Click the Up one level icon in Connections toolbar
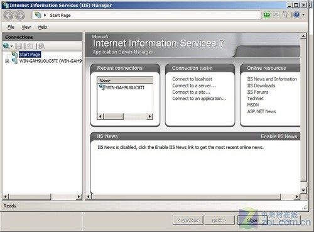314x232 pixels. click(30, 46)
